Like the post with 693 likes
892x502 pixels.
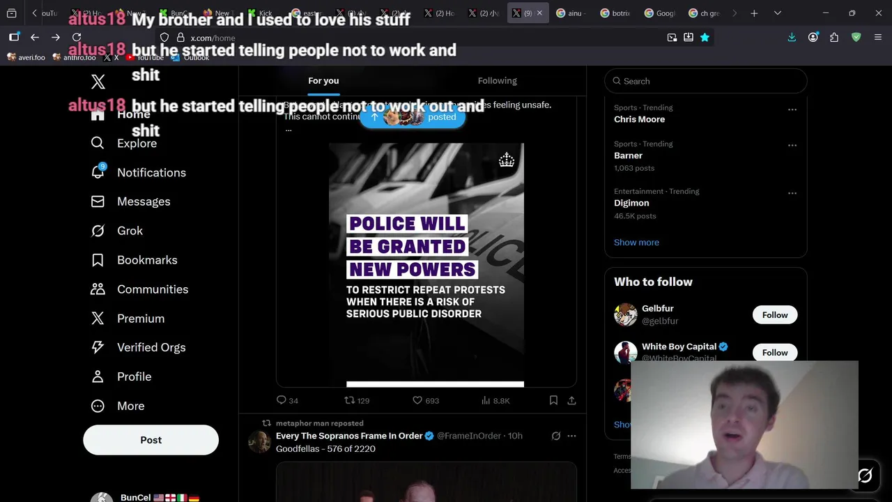click(425, 400)
